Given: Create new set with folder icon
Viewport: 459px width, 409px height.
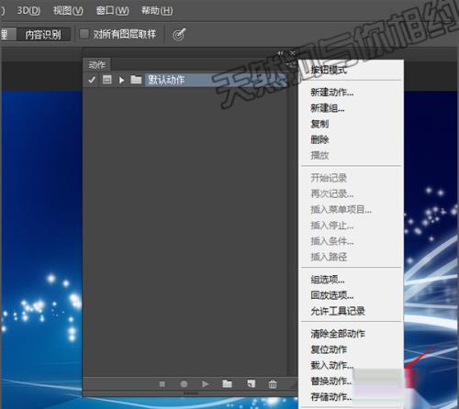Looking at the screenshot, I should coord(227,383).
